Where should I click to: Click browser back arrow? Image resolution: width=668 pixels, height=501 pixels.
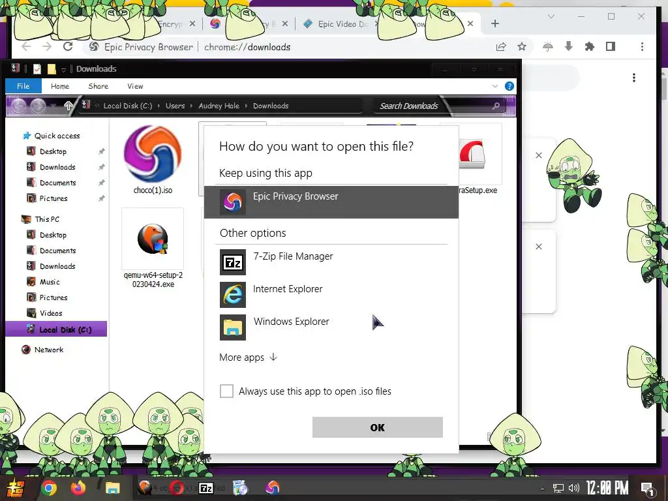tap(26, 47)
